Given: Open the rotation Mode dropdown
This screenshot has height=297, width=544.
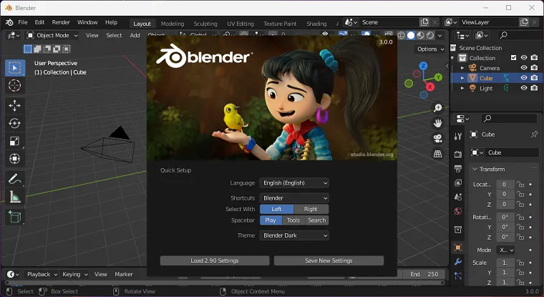Looking at the screenshot, I should (506, 250).
